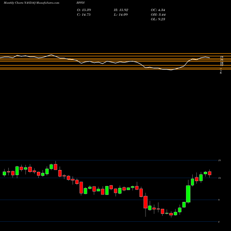Click the 18 price axis label in candlestick chart
Screen dimensions: 231x231
219,160
